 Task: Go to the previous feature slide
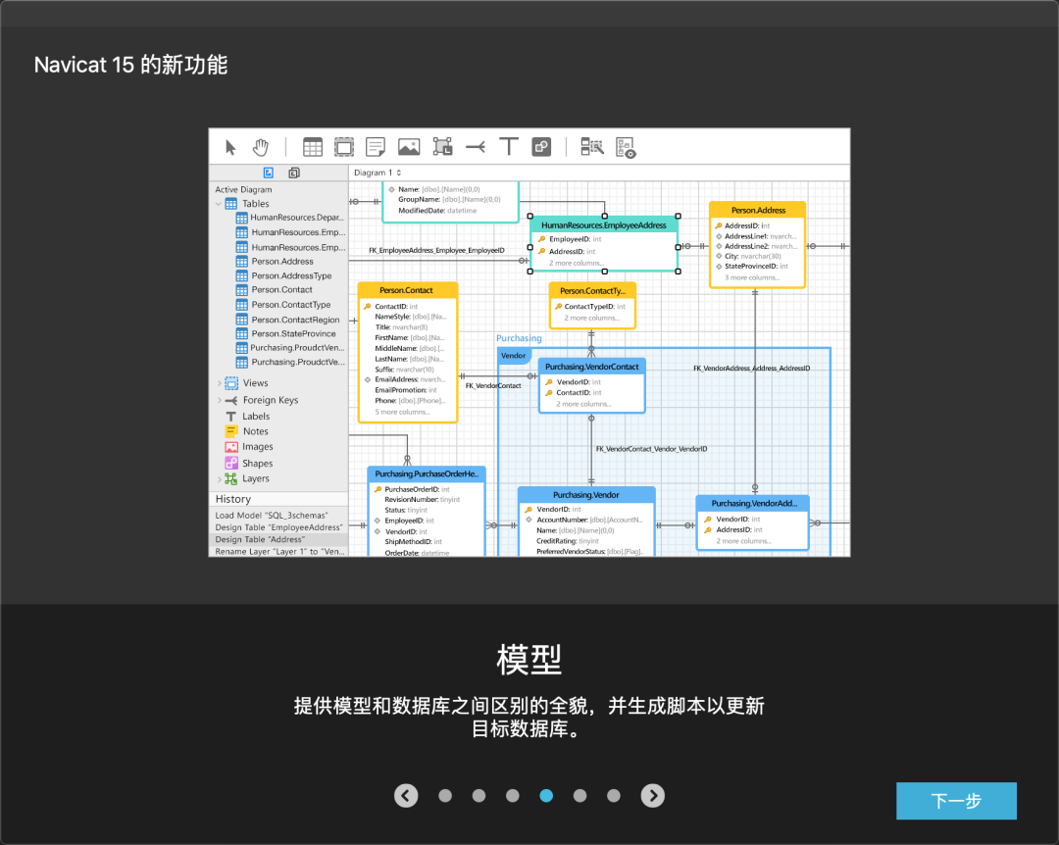pyautogui.click(x=406, y=796)
